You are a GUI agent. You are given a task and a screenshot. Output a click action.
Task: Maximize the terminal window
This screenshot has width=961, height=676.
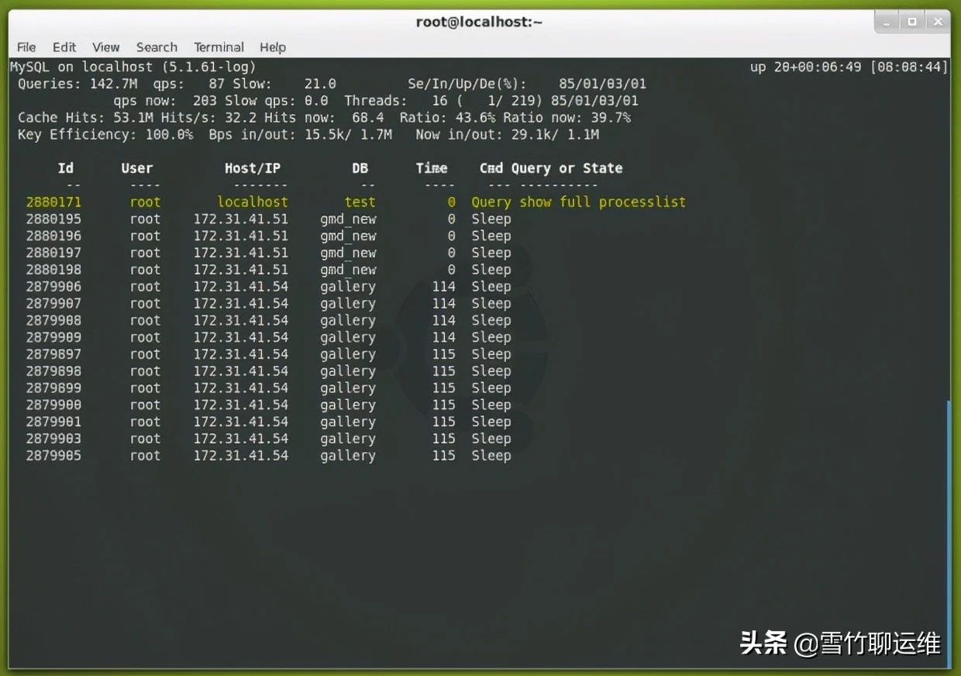912,22
